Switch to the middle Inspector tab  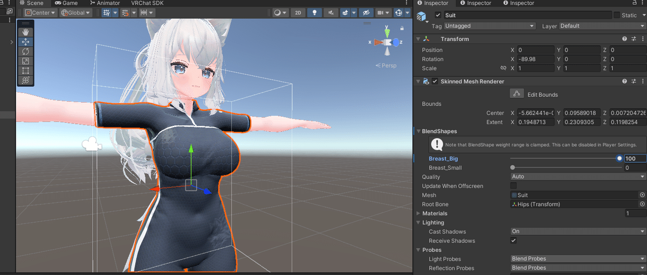[475, 3]
